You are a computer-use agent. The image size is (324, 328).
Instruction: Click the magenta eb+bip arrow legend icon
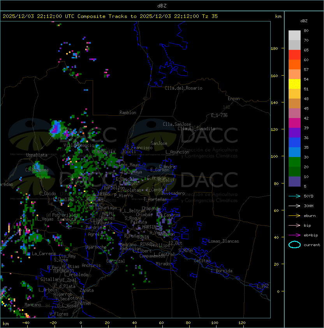294,235
